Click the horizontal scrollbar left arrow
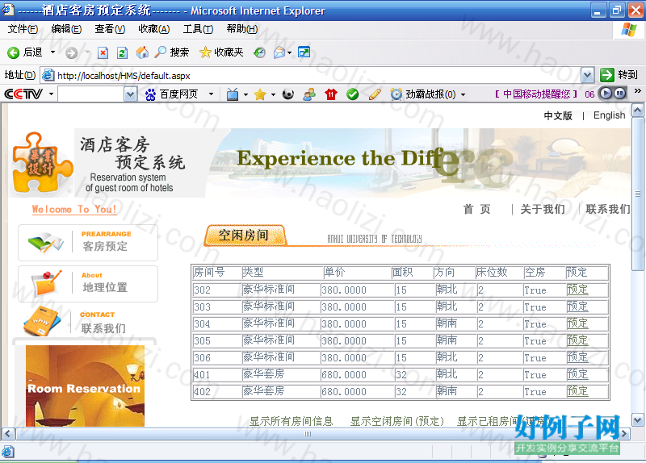Viewport: 646px width, 463px height. (x=8, y=433)
